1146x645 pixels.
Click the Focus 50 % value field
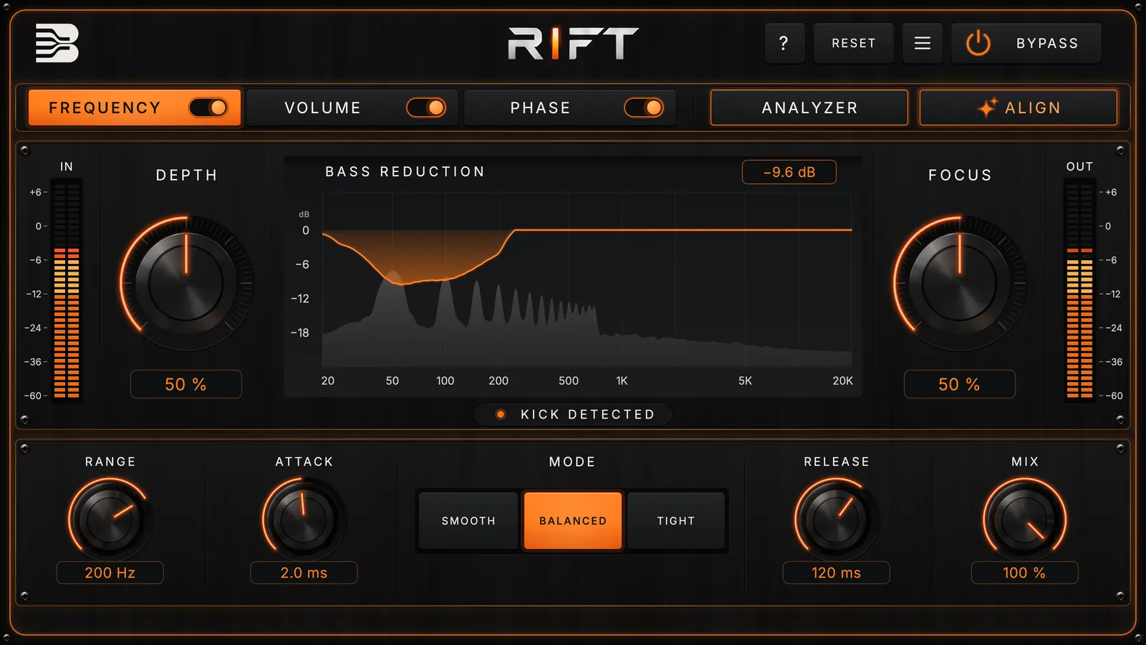[x=960, y=384]
